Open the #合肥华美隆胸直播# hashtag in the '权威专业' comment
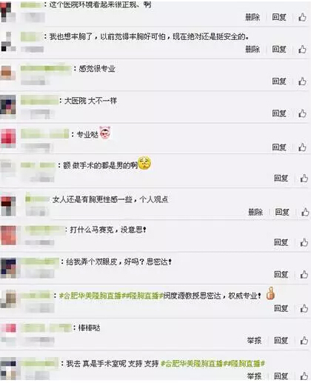Viewport: 311px width, 383px height. pos(90,296)
